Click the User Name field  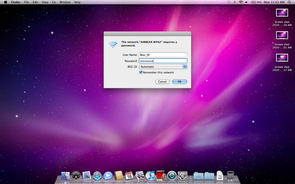pos(163,54)
